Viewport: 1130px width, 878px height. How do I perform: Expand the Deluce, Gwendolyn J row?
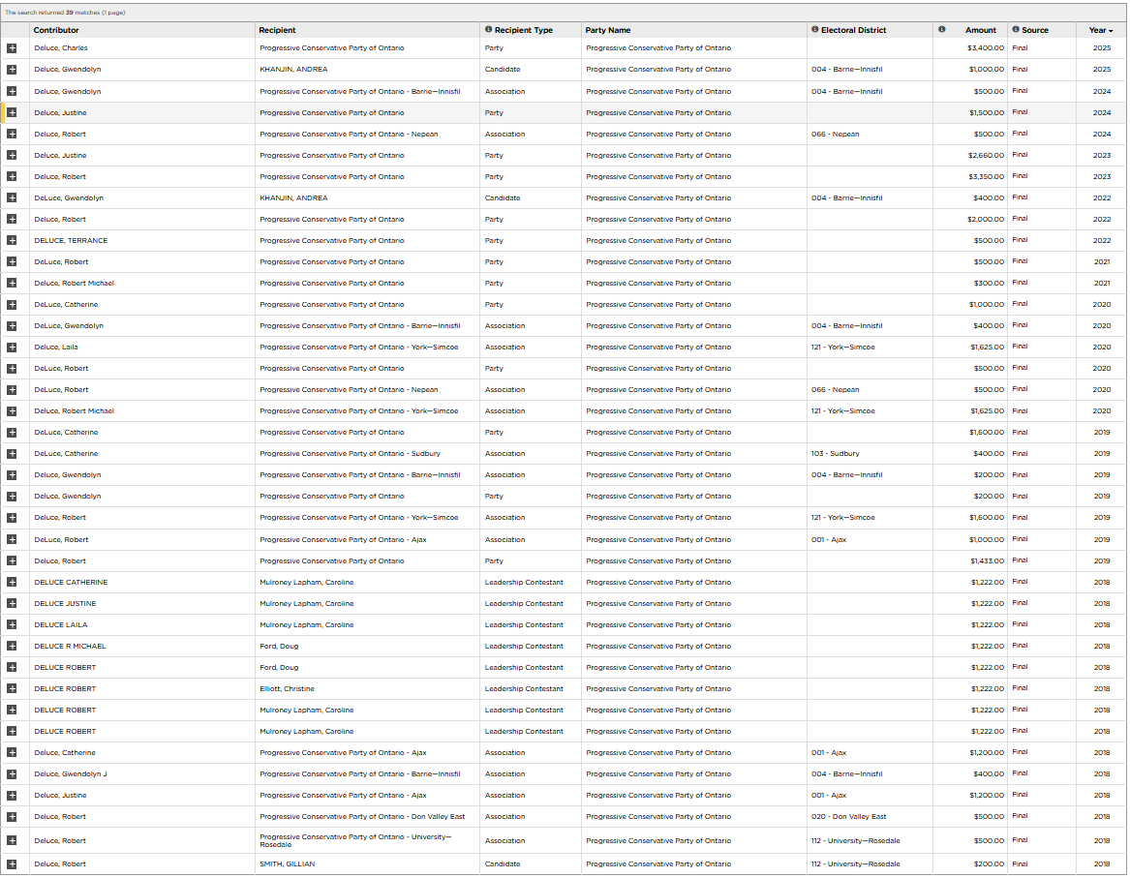click(12, 774)
